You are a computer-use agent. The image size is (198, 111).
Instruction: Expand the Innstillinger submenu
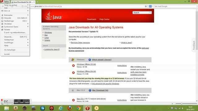click(x=15, y=43)
